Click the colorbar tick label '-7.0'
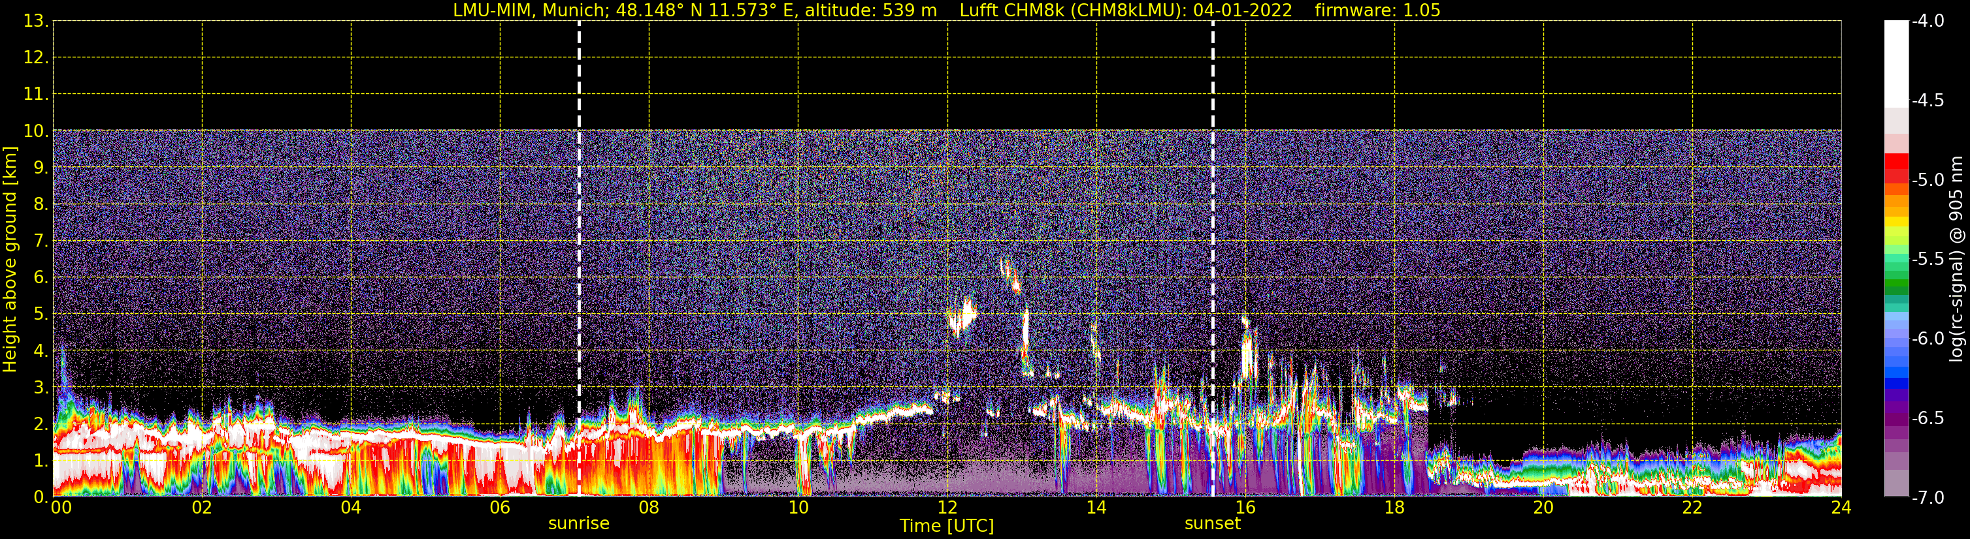The height and width of the screenshot is (539, 1970). click(x=1928, y=497)
